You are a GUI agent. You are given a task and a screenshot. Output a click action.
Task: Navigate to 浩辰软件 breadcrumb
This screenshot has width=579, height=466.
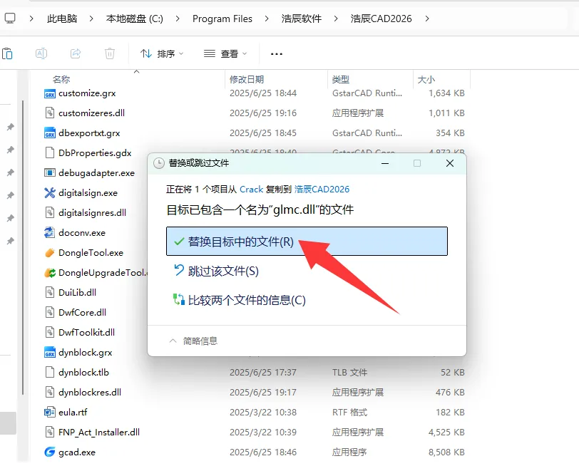(302, 19)
